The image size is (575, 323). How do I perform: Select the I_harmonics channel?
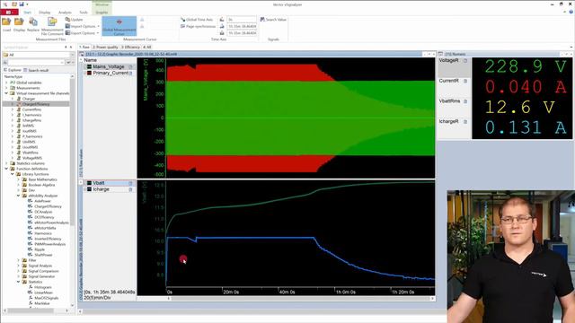(32, 115)
